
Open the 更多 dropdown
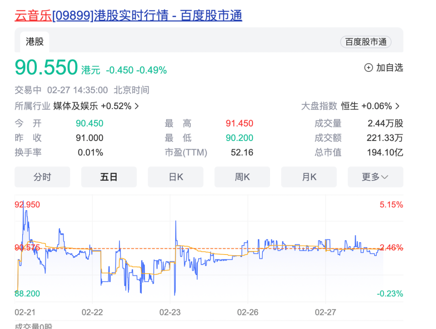(375, 177)
